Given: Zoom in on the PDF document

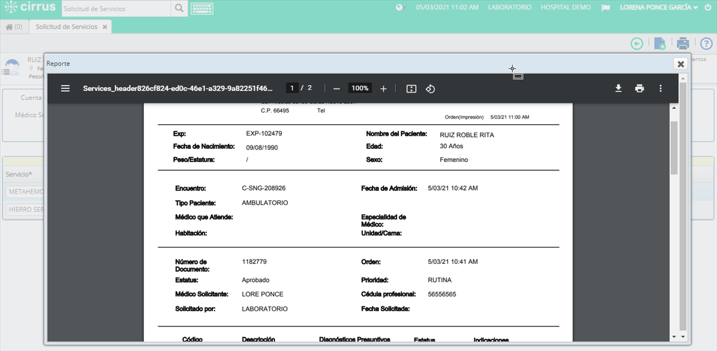Looking at the screenshot, I should tap(383, 88).
